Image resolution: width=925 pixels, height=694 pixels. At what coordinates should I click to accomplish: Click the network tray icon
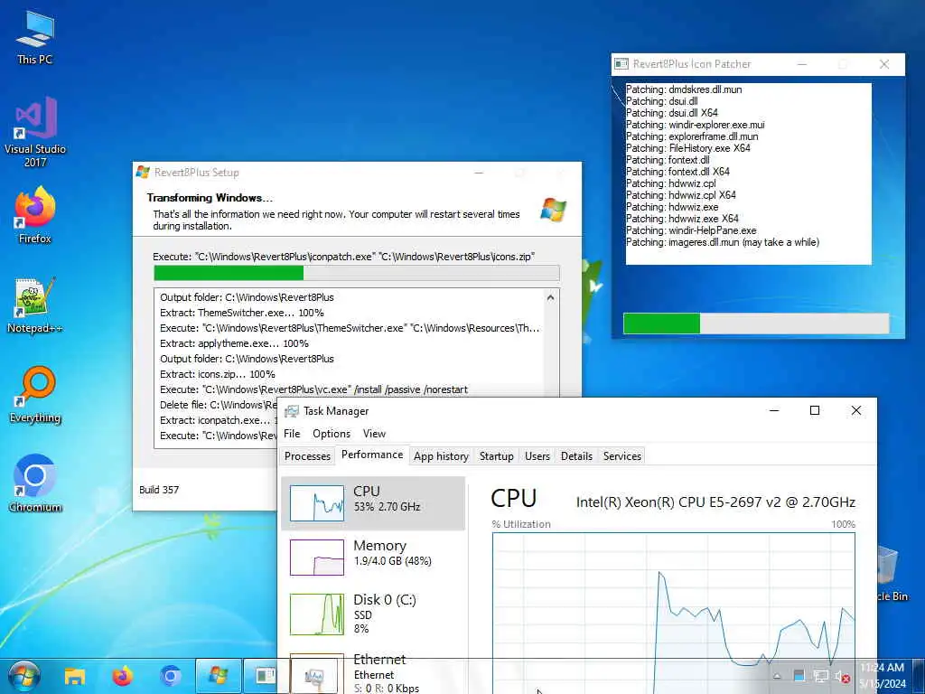820,676
